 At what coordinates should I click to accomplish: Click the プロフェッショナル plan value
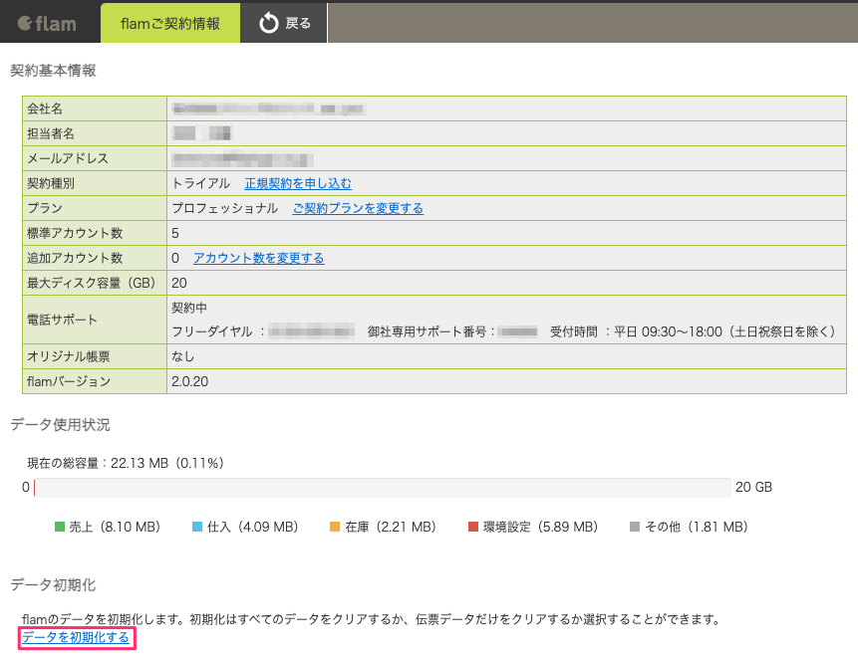click(x=225, y=208)
